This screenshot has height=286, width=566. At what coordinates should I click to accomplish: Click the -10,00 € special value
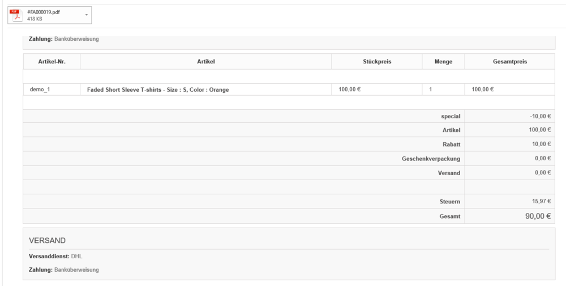[x=541, y=116]
